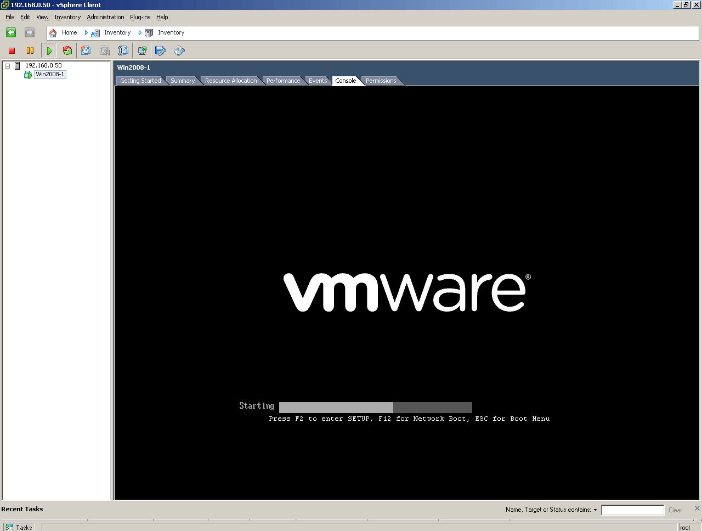Suspend the VM with the pause icon
This screenshot has height=531, width=702.
(x=30, y=50)
